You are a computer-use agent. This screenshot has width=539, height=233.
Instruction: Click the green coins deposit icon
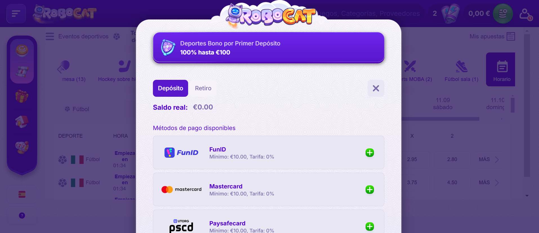click(x=503, y=13)
